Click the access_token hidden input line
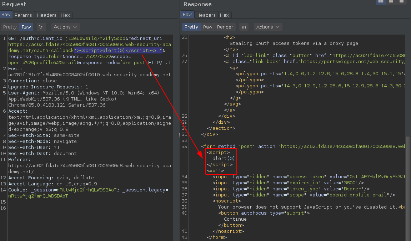Viewport: 411px width, 241px height. point(309,176)
